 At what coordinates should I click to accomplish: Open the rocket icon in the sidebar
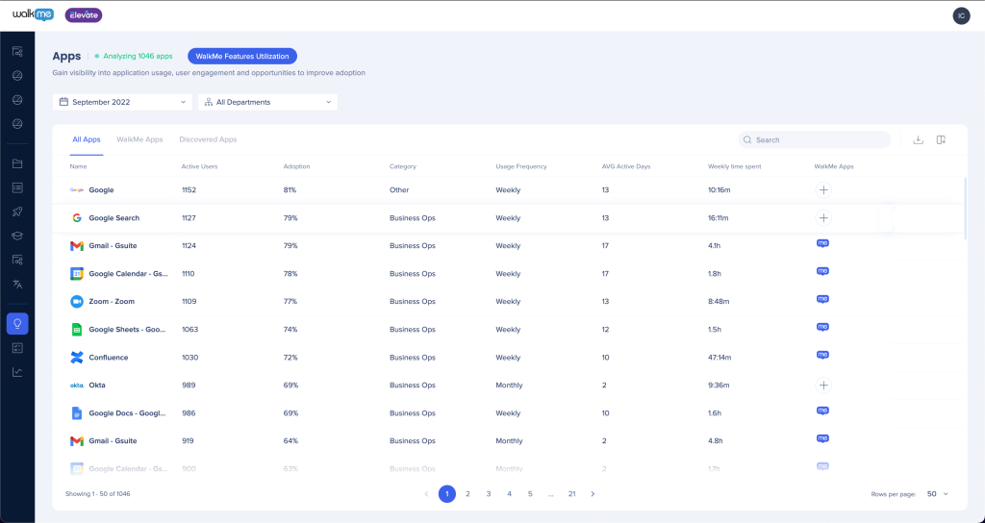17,212
